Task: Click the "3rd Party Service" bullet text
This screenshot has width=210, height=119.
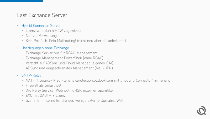Action: coord(70,90)
